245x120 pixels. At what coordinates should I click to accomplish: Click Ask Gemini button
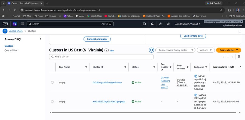click(214, 3)
